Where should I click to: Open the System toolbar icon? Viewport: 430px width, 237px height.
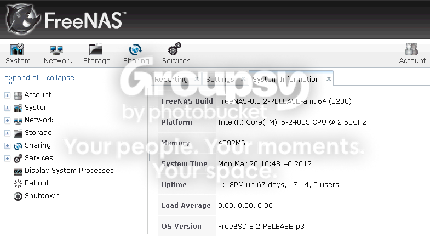[17, 49]
